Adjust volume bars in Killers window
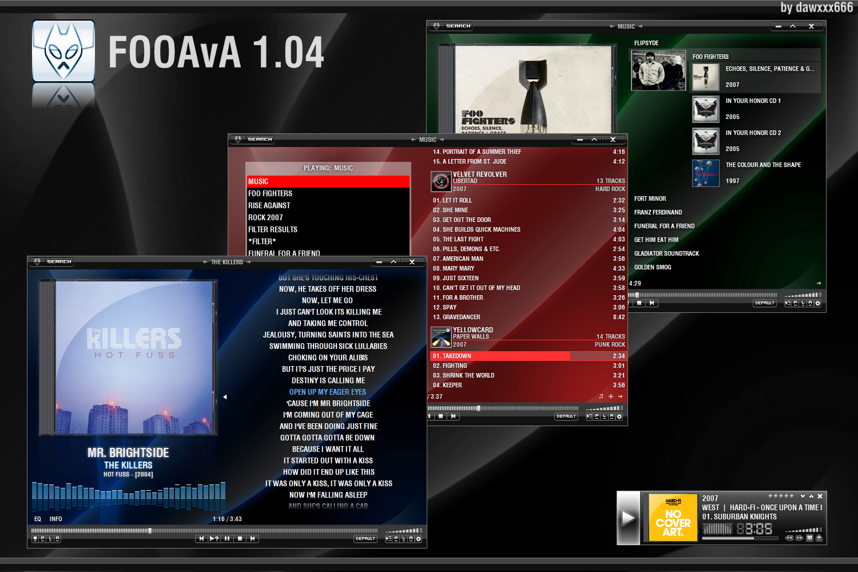Viewport: 858px width, 572px height. [404, 530]
